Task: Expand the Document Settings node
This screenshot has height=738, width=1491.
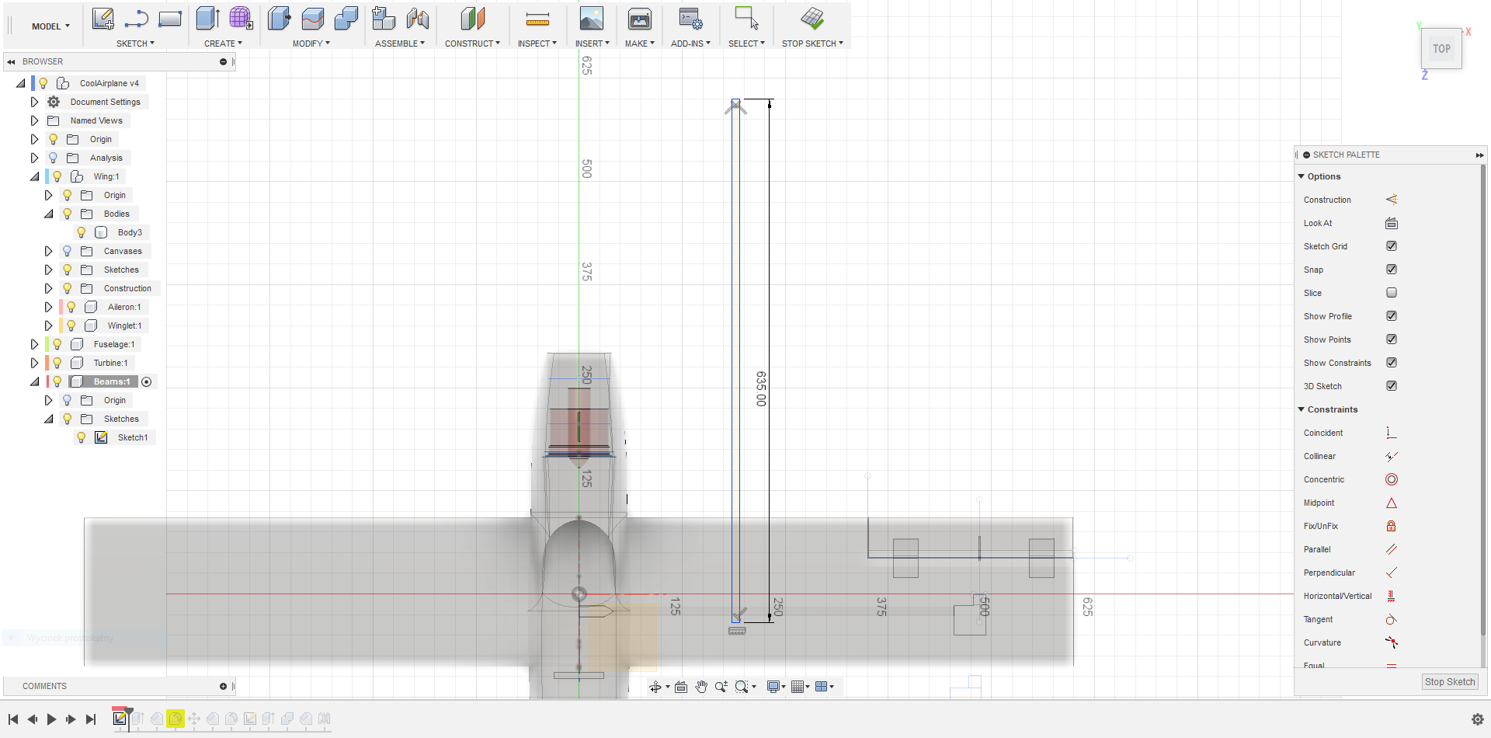Action: coord(34,102)
